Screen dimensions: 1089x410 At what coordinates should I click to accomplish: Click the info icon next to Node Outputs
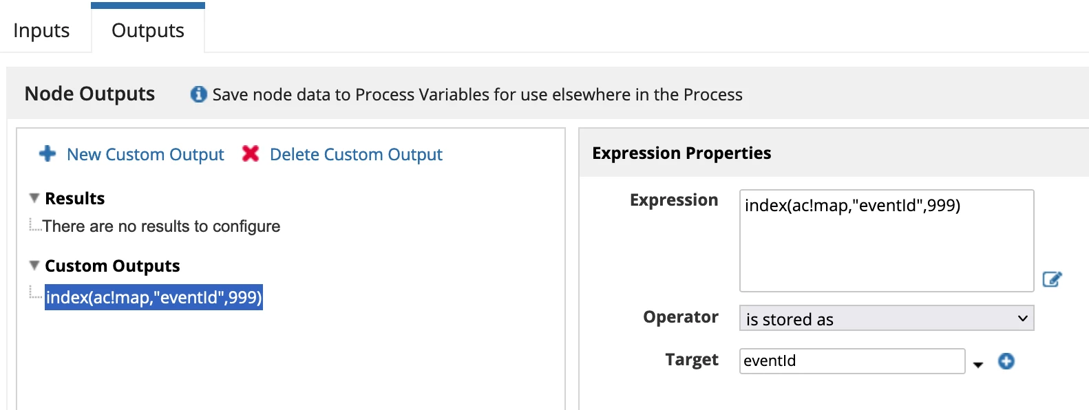click(x=199, y=94)
